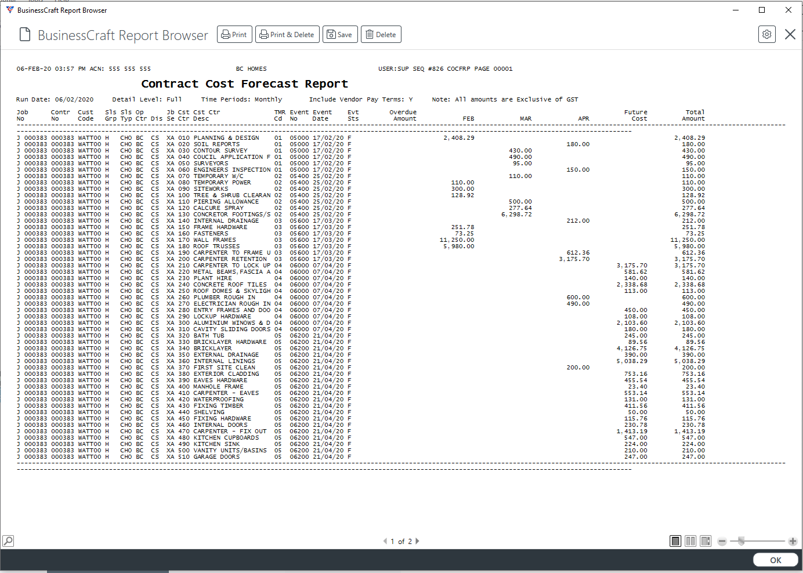Click the 'Overdue Amount' column header
The width and height of the screenshot is (803, 573).
(x=403, y=115)
